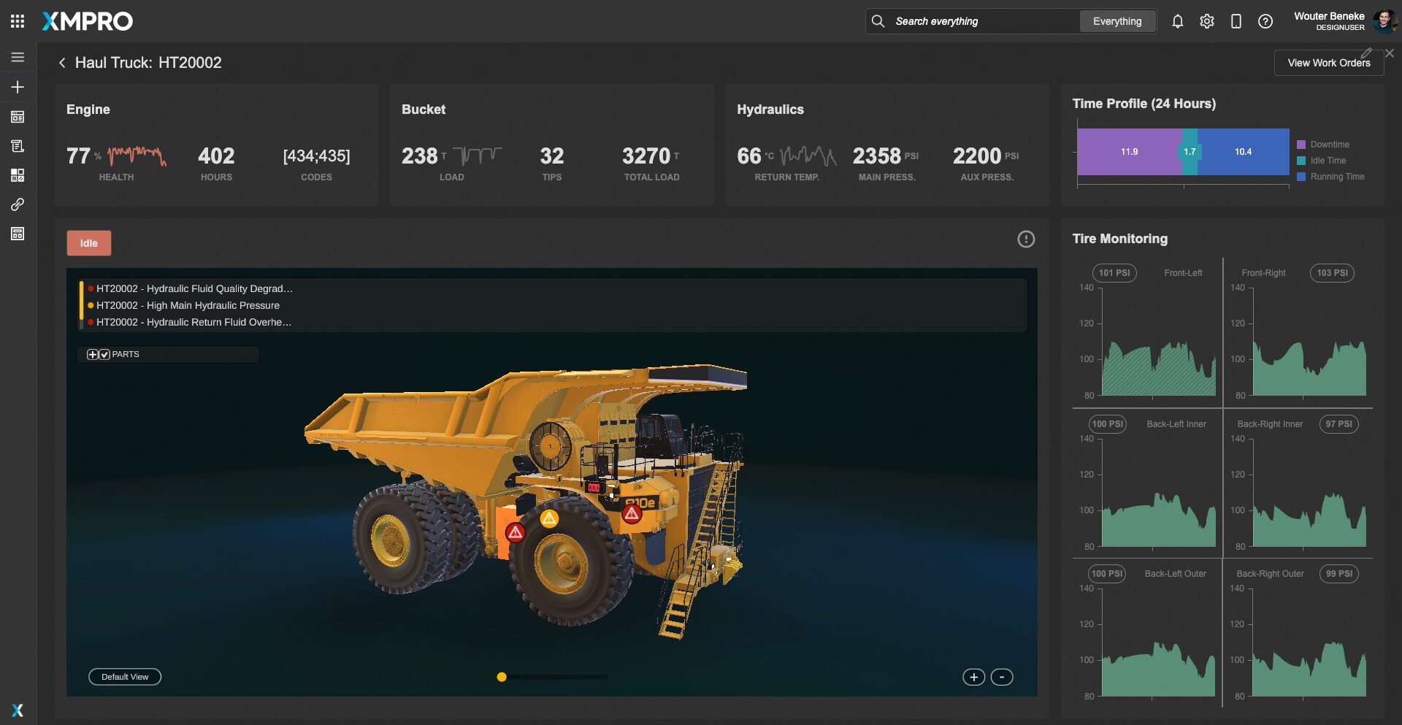Viewport: 1402px width, 725px height.
Task: Open the Everything search scope dropdown
Action: pyautogui.click(x=1116, y=21)
